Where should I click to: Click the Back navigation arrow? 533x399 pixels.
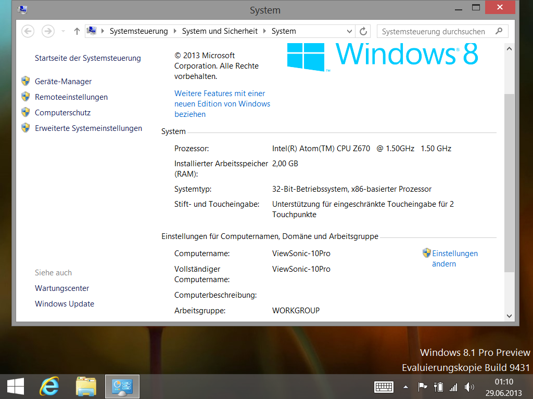pyautogui.click(x=28, y=31)
